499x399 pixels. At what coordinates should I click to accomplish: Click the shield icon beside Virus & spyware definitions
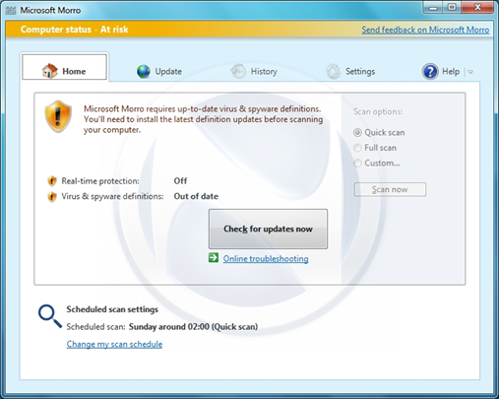52,196
